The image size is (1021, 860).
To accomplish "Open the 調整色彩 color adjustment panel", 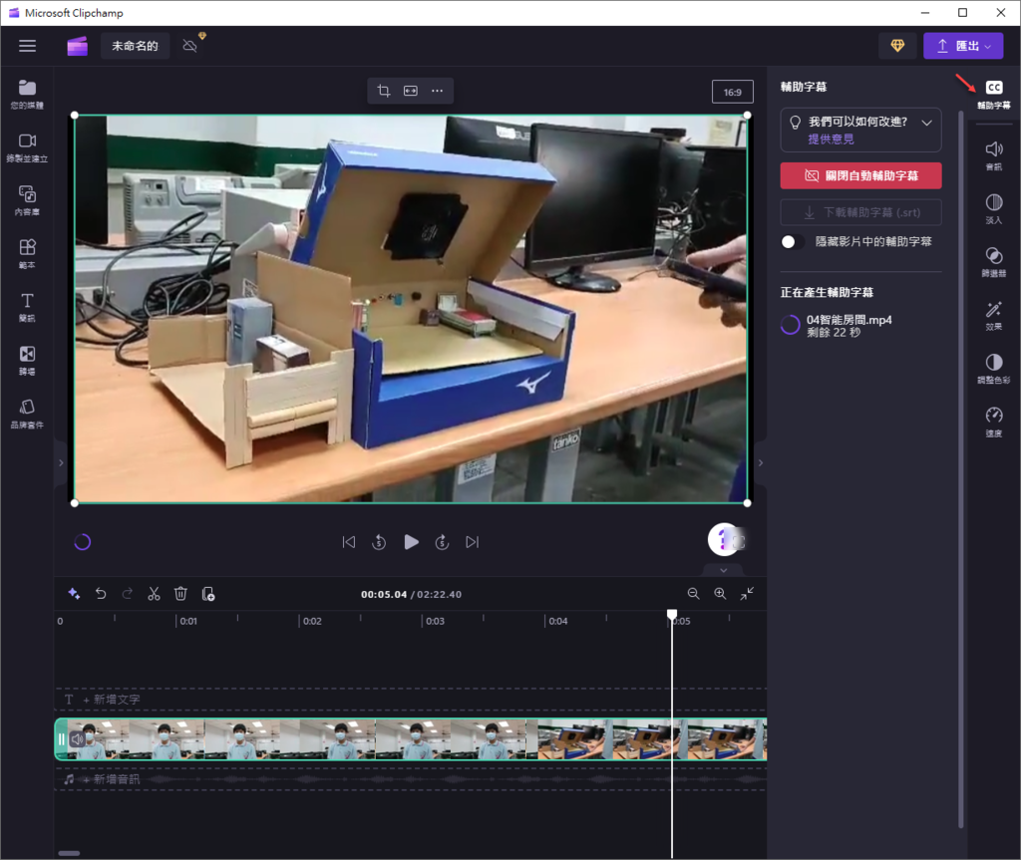I will 993,368.
